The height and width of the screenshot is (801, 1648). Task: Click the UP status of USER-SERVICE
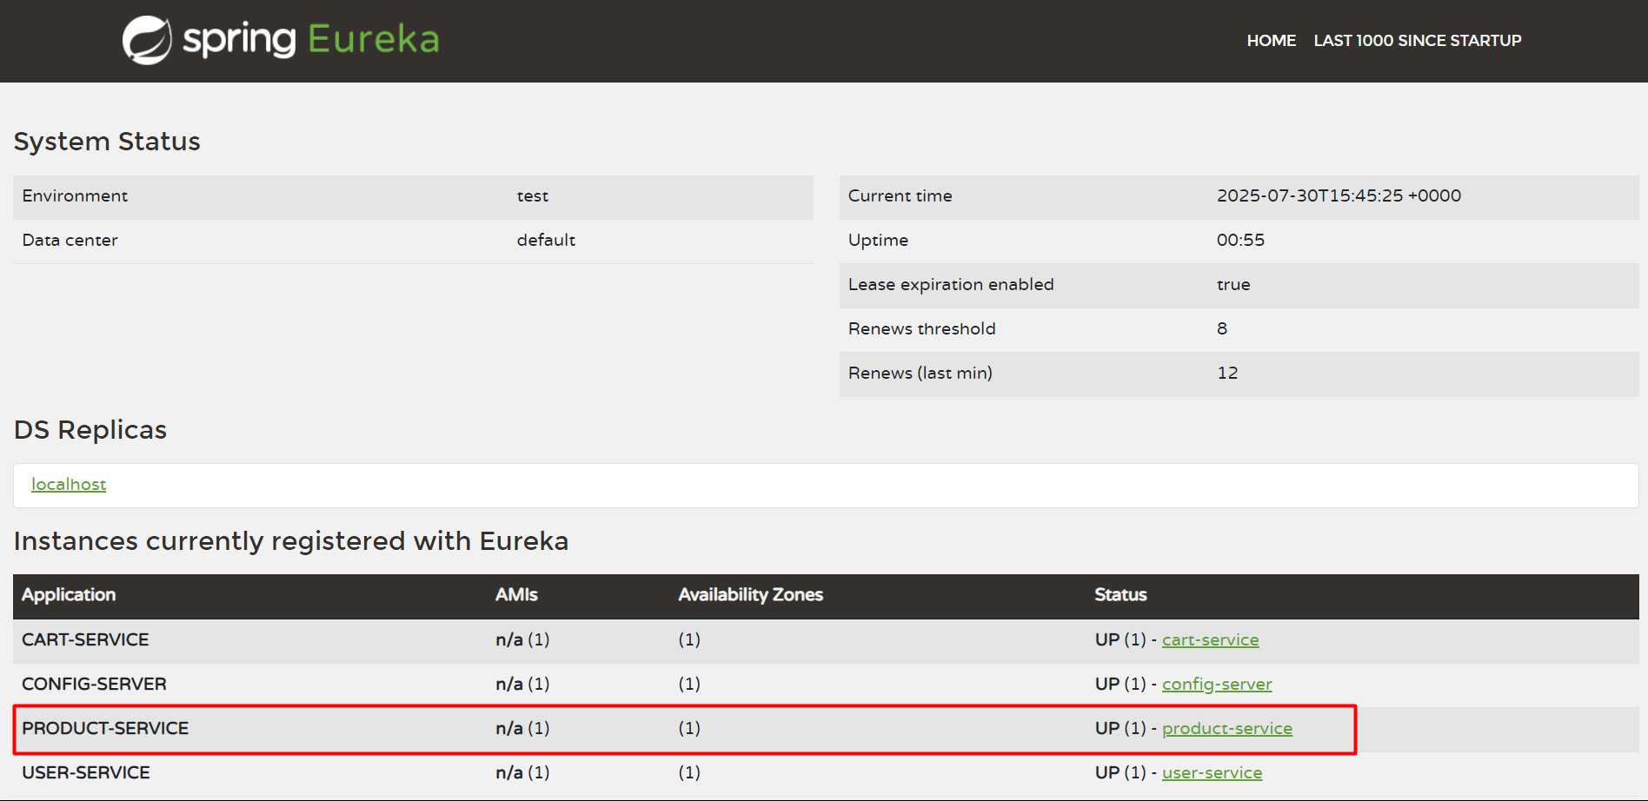(x=1106, y=772)
